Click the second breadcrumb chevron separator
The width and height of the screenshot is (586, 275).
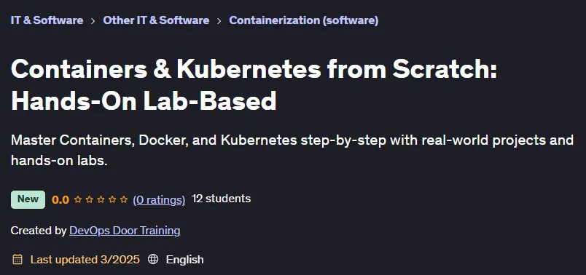click(219, 21)
